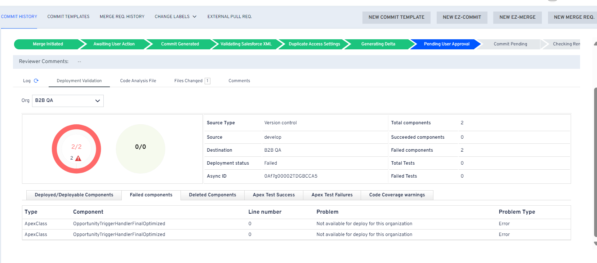Image resolution: width=597 pixels, height=263 pixels.
Task: Show Deployed/Deployable Components tab
Action: pyautogui.click(x=74, y=195)
